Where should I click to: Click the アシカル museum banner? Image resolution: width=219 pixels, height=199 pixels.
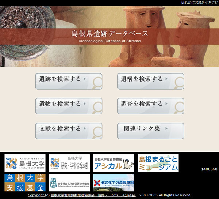[114, 163]
